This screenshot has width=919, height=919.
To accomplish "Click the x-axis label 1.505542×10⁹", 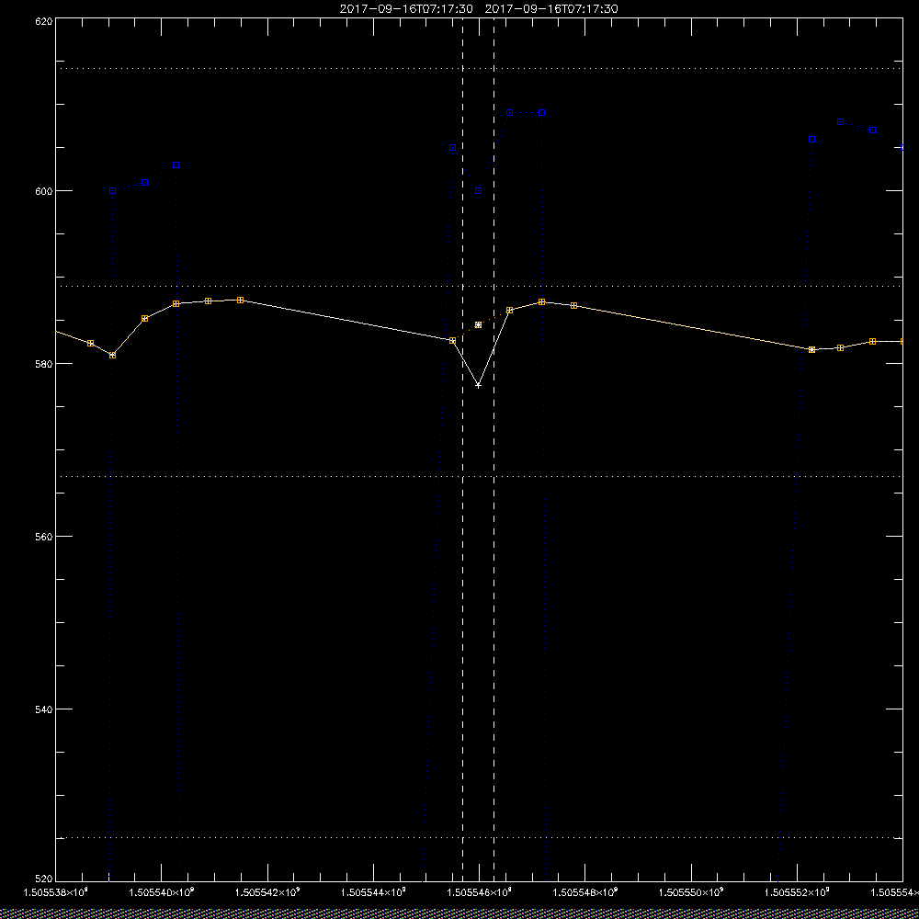I will (x=268, y=892).
